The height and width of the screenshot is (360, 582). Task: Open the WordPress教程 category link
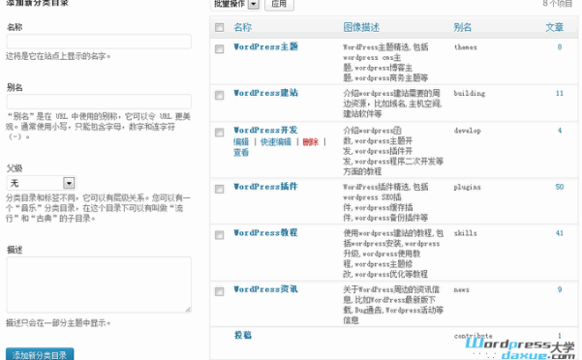tap(265, 233)
